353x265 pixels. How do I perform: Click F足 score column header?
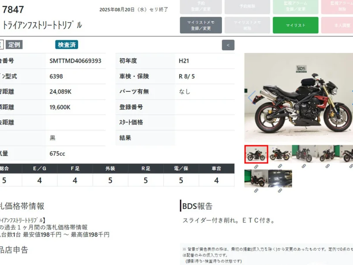[x=75, y=169]
